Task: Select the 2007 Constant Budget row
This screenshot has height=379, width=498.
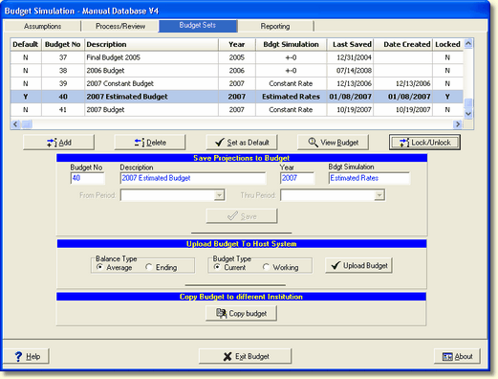Action: pyautogui.click(x=237, y=83)
